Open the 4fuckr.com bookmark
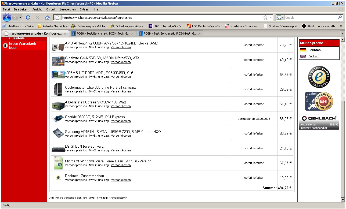 320,26
